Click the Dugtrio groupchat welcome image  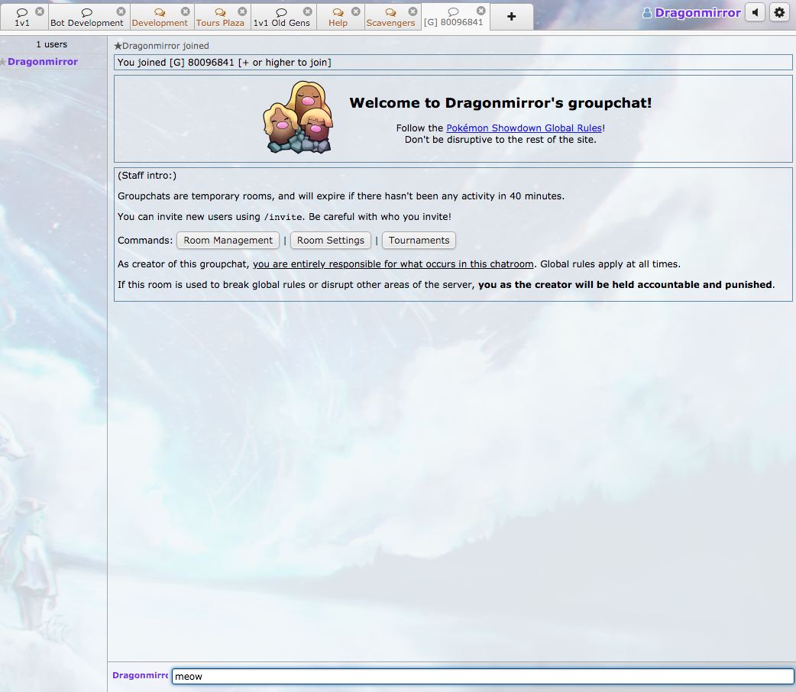pyautogui.click(x=298, y=117)
